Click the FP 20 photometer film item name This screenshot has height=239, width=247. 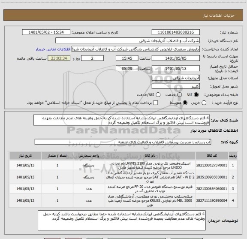(150, 189)
